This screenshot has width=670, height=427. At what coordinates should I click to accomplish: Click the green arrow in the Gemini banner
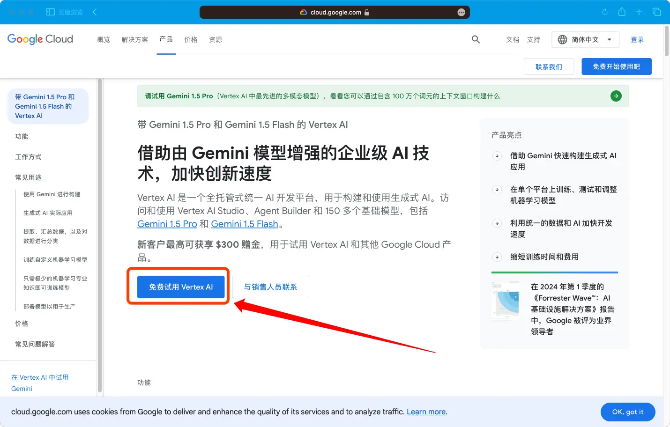click(x=616, y=96)
